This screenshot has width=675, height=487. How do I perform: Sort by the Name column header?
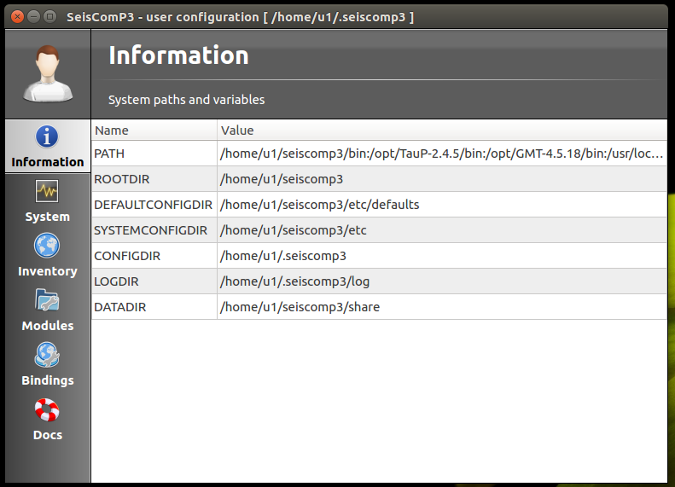click(154, 130)
